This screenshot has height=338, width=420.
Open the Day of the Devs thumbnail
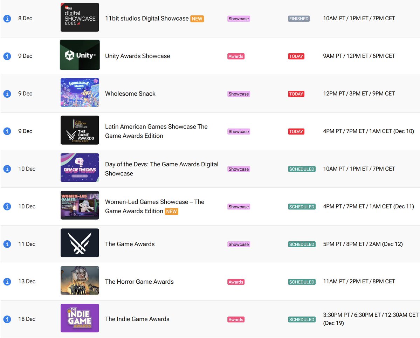[80, 168]
